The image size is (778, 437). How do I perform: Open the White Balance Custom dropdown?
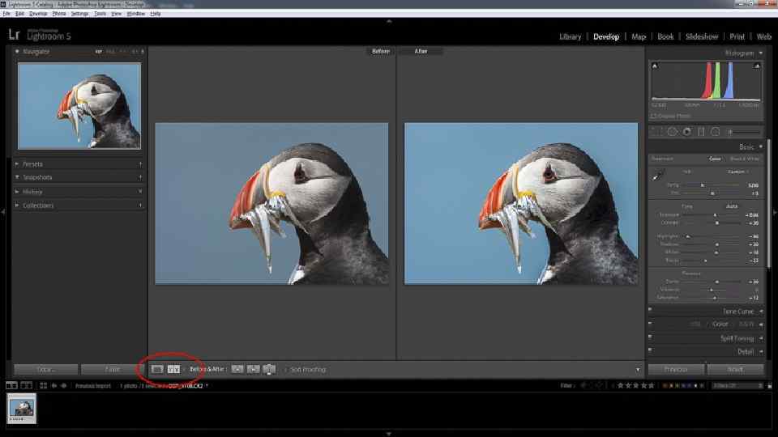tap(738, 172)
